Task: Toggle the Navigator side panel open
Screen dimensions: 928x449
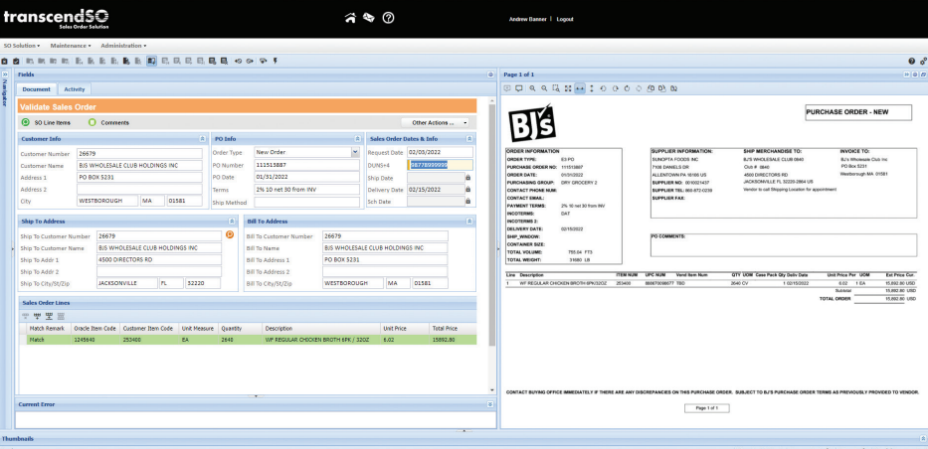Action: (x=5, y=75)
